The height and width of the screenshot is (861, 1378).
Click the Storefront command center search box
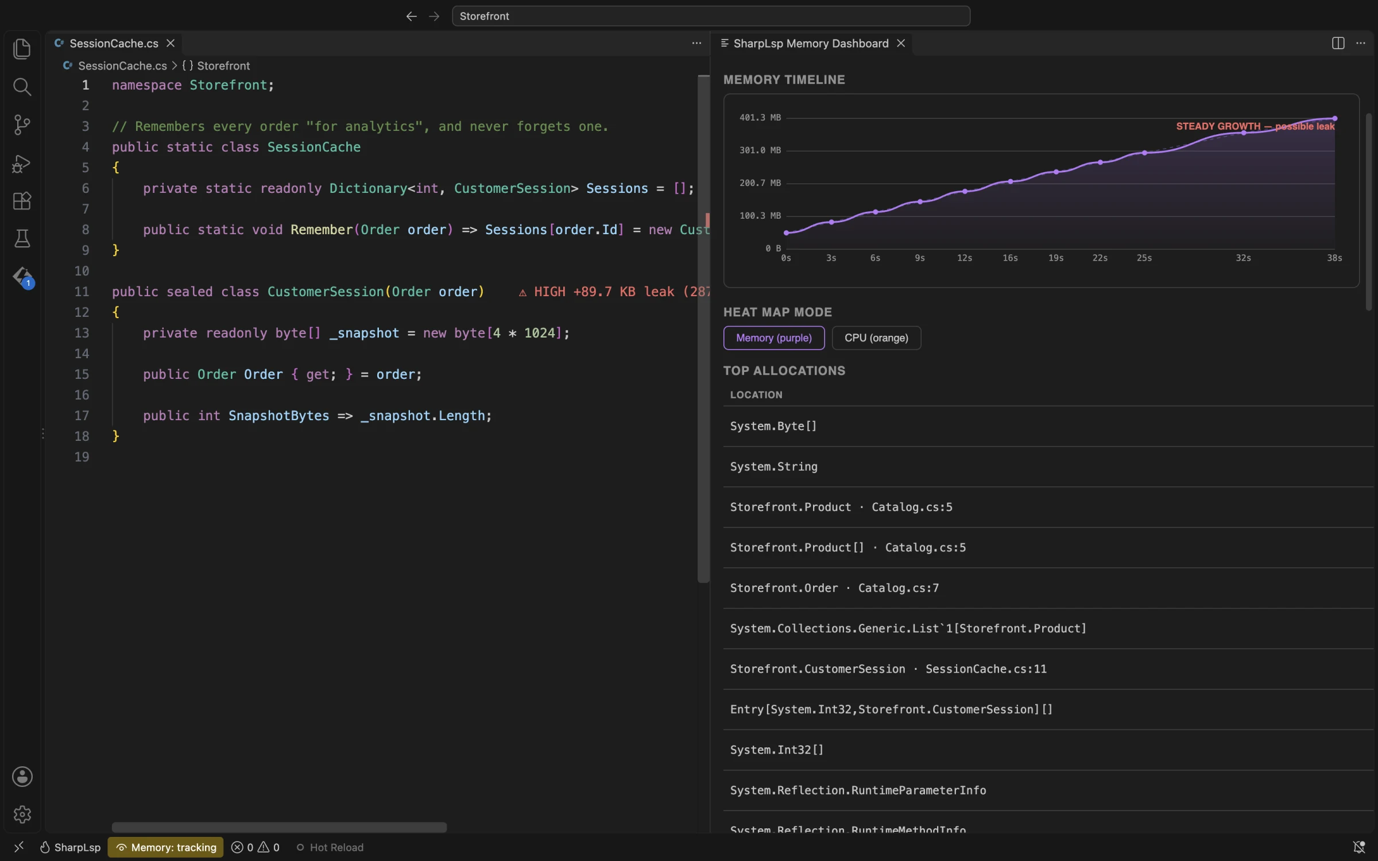711,16
